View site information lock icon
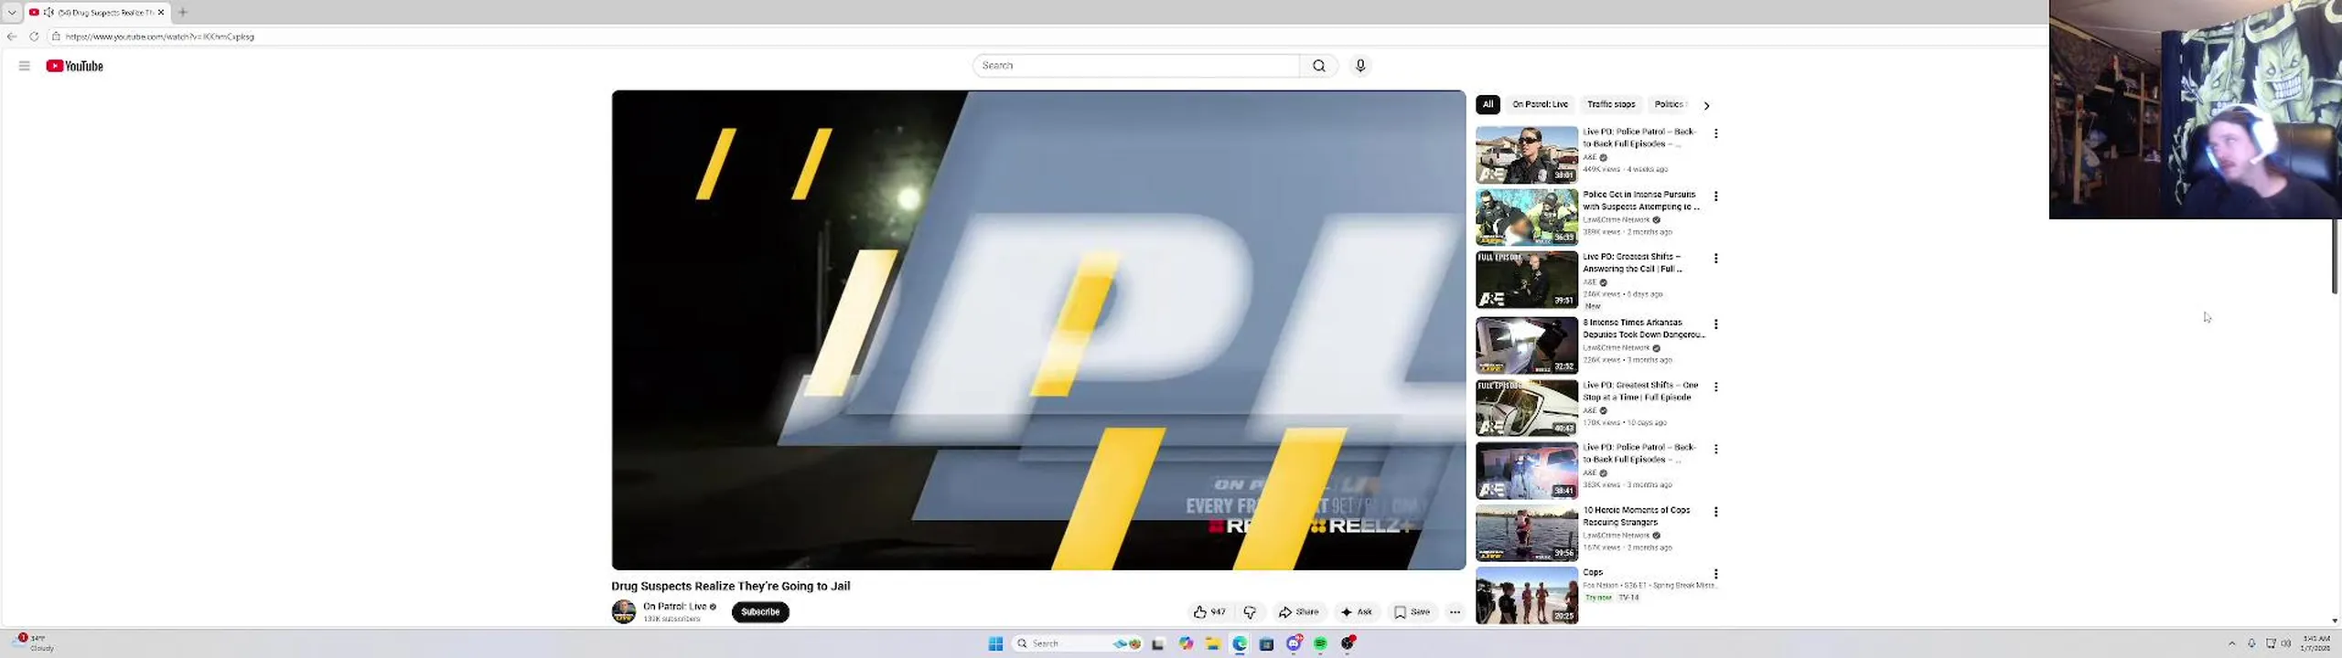The image size is (2342, 658). click(x=56, y=37)
